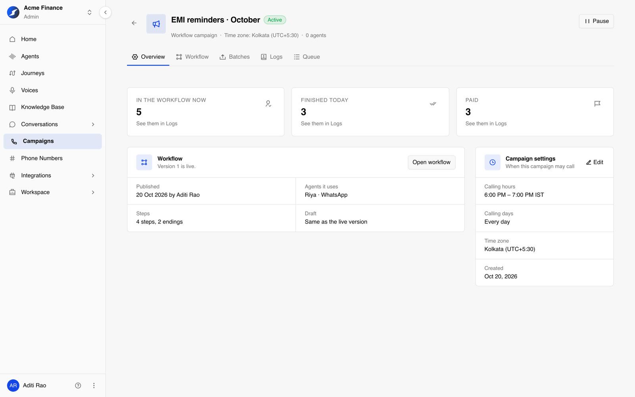This screenshot has height=397, width=635.
Task: Click the 'Riya · WhatsApp' agents value
Action: [326, 195]
